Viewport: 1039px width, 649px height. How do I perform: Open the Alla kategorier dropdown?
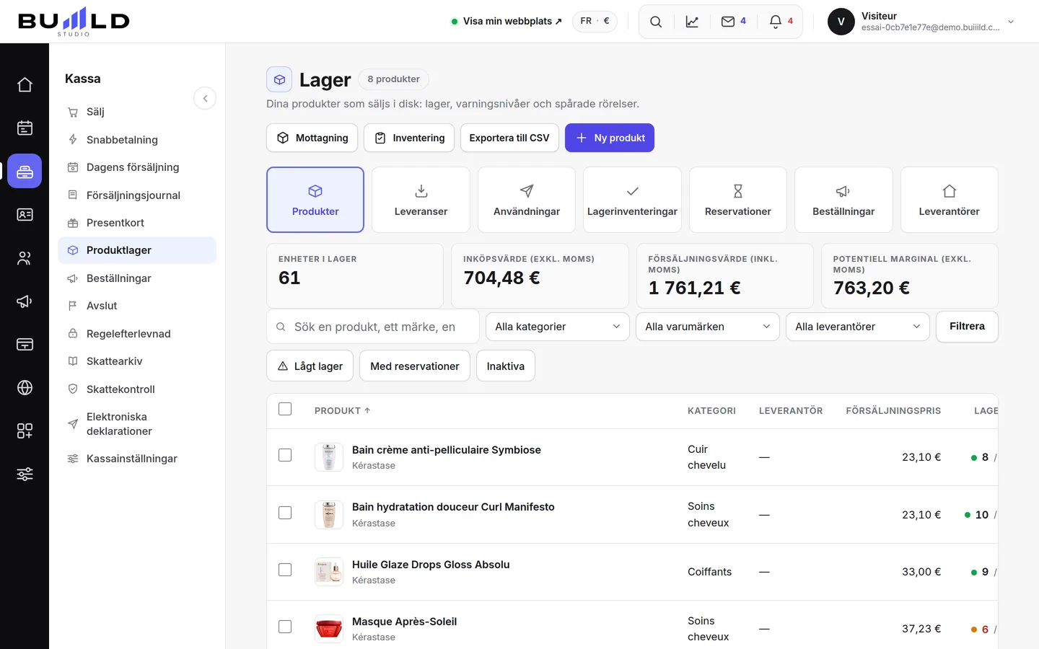click(558, 327)
